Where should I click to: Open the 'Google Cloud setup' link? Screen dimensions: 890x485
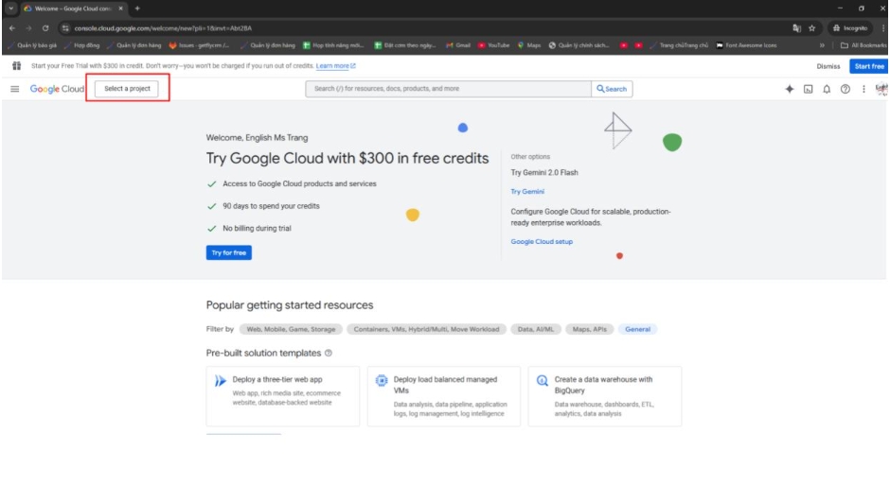542,241
